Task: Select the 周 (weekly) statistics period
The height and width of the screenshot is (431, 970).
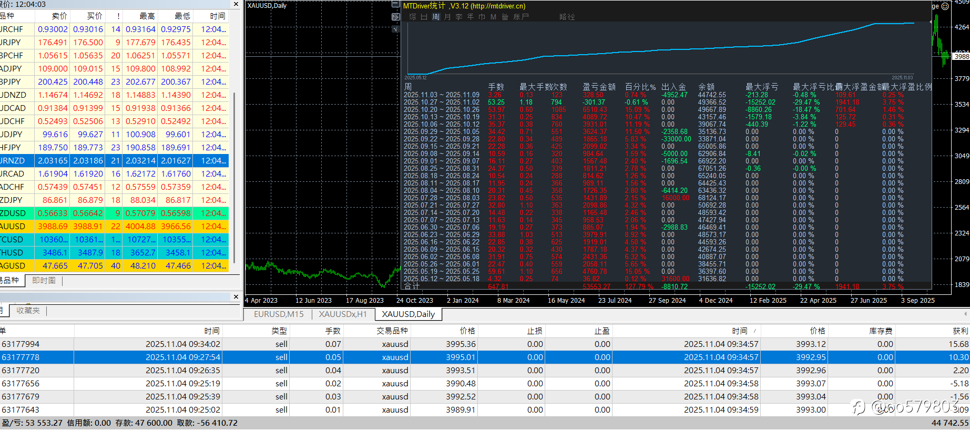Action: [x=436, y=17]
